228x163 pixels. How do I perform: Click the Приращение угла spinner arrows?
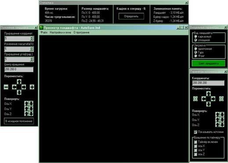32,59
